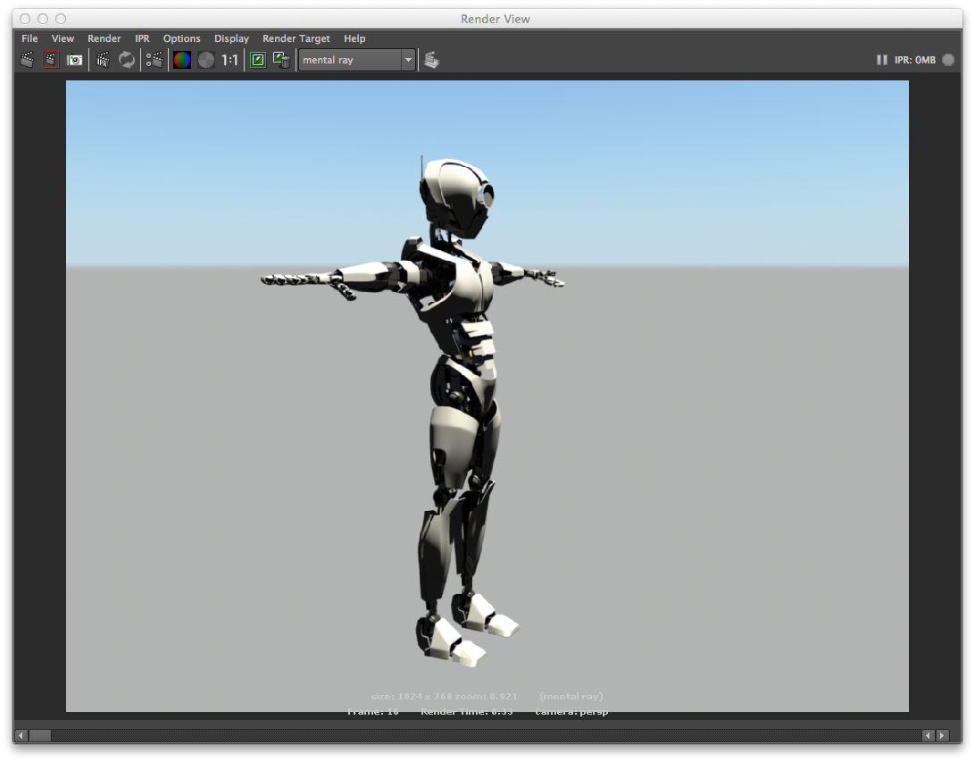Remove image using the trash icon
This screenshot has width=975, height=762.
(281, 60)
